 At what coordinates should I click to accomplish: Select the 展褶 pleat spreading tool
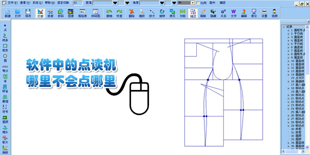click(x=5, y=98)
